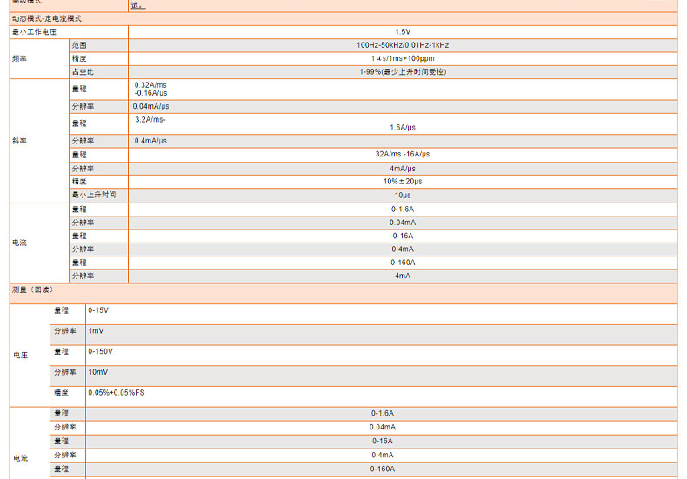The height and width of the screenshot is (479, 687).
Task: Click the 0-150V voltage range value
Action: (x=100, y=351)
